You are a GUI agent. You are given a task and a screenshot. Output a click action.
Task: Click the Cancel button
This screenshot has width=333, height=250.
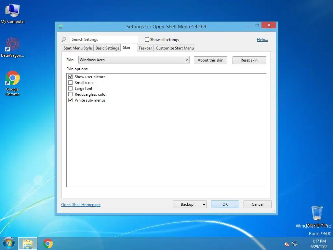(x=258, y=204)
